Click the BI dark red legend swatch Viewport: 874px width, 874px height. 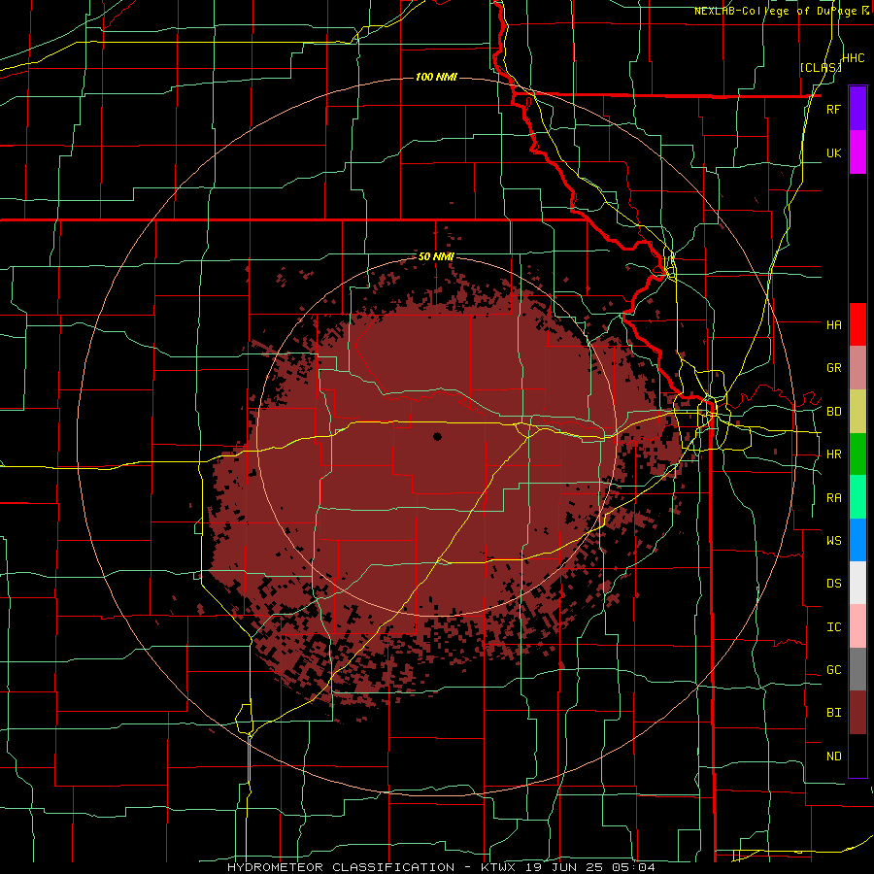857,713
